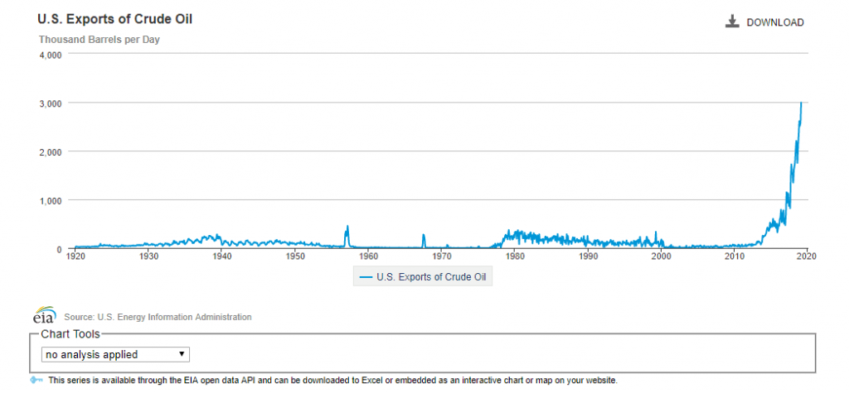Select the 1920 x-axis year label

click(x=75, y=256)
